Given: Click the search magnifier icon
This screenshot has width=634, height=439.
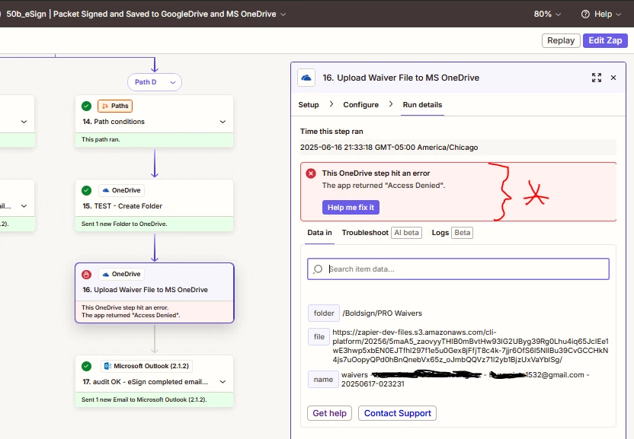Looking at the screenshot, I should pos(319,269).
